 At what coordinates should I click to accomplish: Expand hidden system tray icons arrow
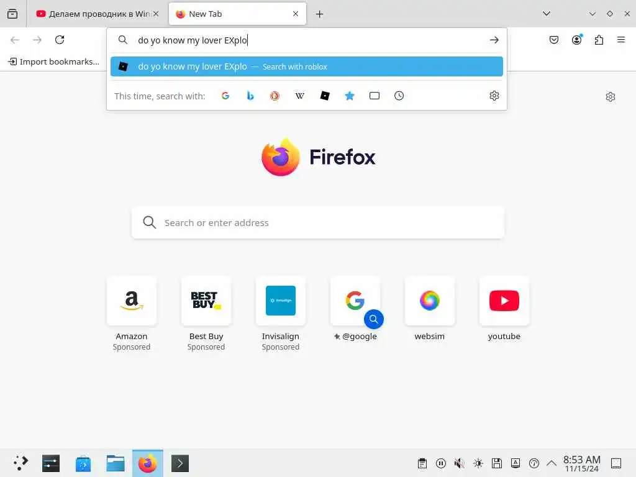tap(552, 463)
